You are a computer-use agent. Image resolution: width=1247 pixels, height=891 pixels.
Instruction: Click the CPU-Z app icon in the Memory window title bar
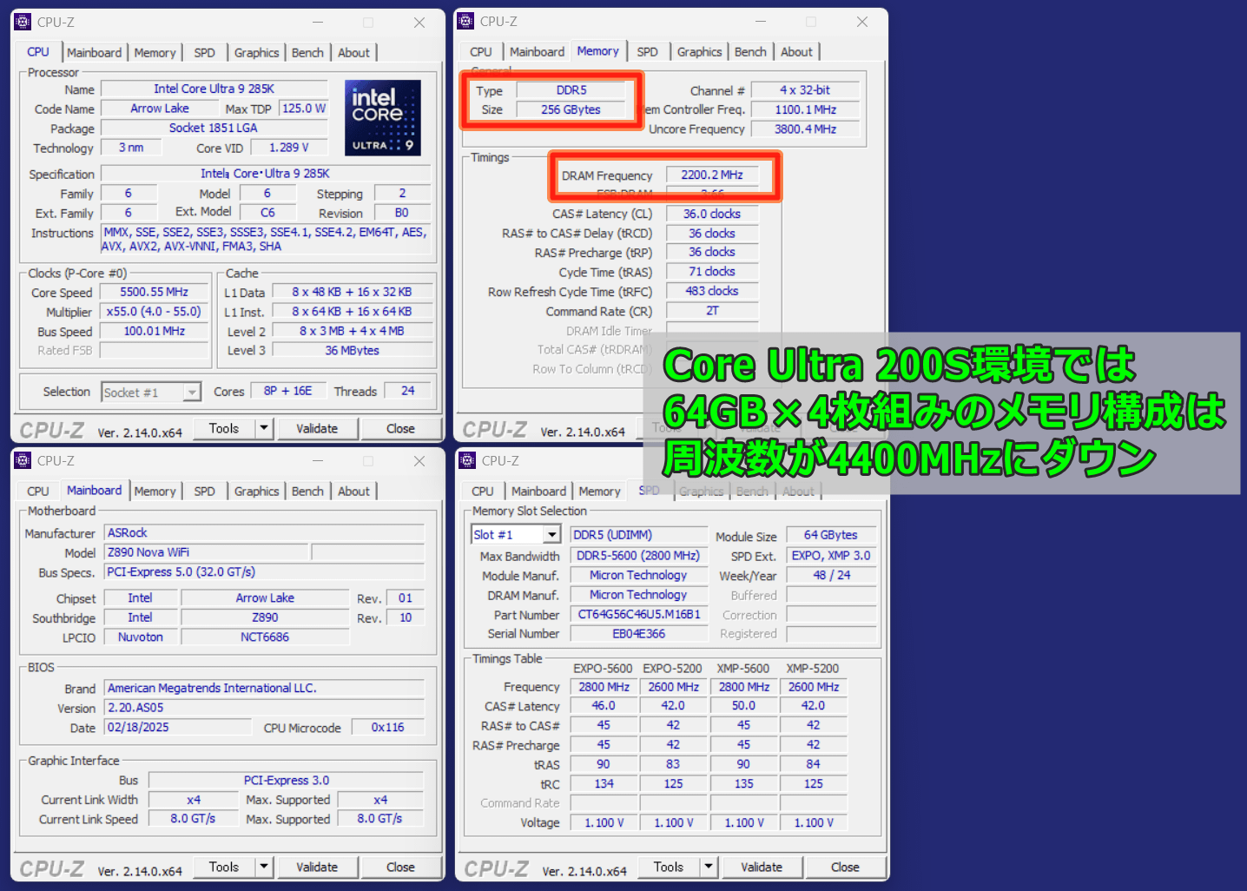pos(466,22)
